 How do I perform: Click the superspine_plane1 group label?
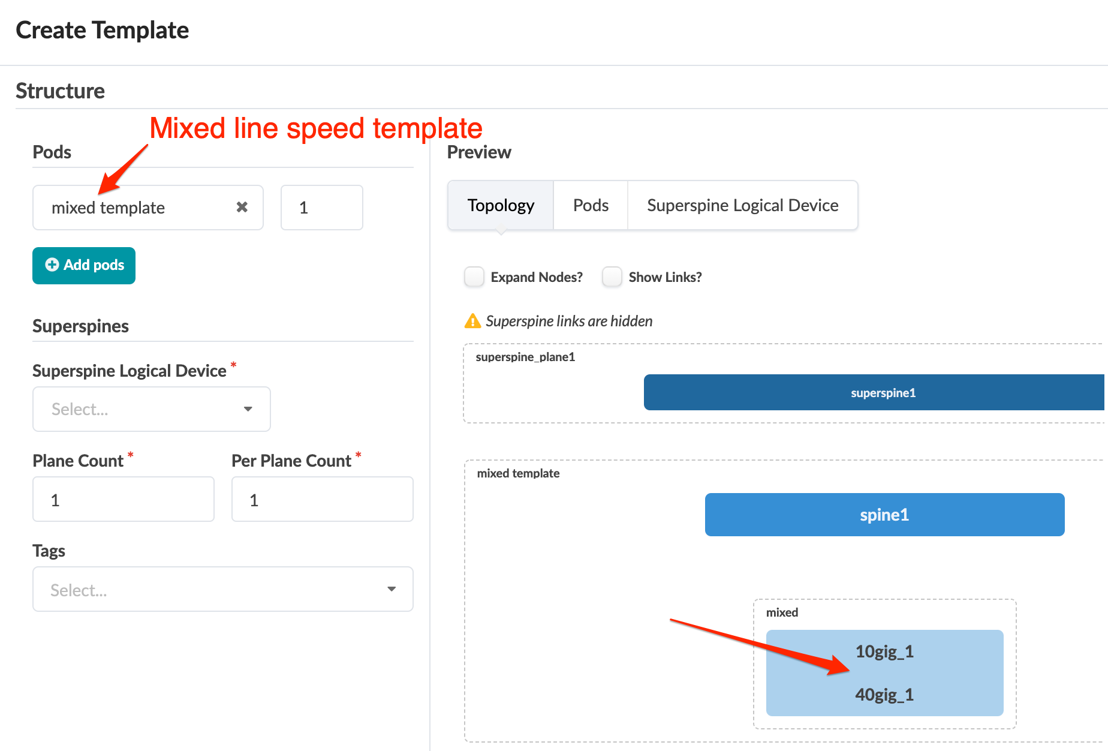(525, 358)
